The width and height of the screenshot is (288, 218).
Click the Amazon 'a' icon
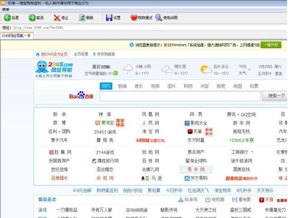pyautogui.click(x=143, y=178)
